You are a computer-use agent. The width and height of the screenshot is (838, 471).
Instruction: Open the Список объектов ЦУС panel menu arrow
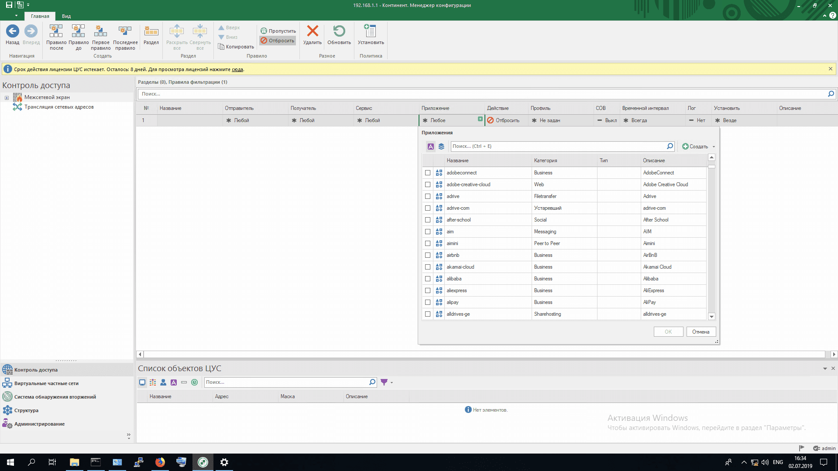[x=825, y=369]
